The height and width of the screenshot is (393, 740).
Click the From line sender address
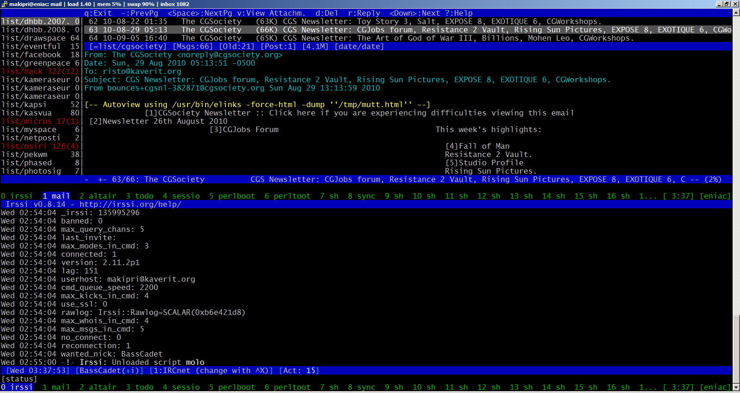click(230, 54)
